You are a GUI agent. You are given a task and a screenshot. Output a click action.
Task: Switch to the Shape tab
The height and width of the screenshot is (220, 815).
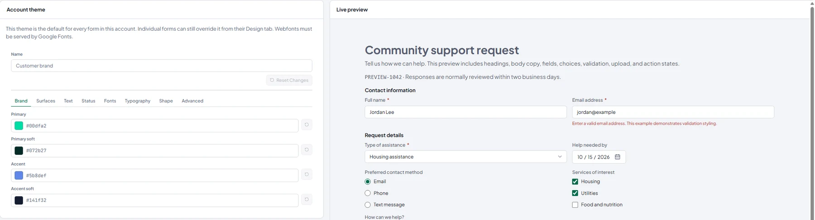pos(166,101)
